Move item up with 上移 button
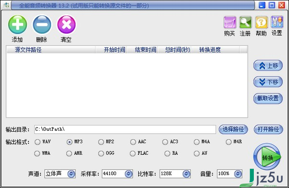Viewport: 289px width, 188px height. (x=268, y=65)
